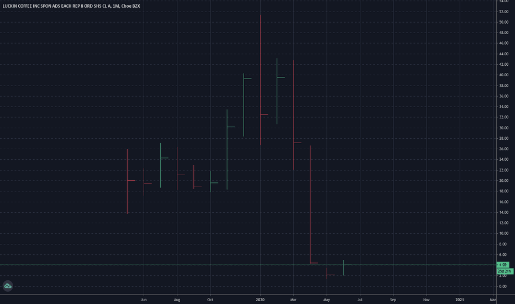Click the 50.00 price axis label

pos(503,22)
